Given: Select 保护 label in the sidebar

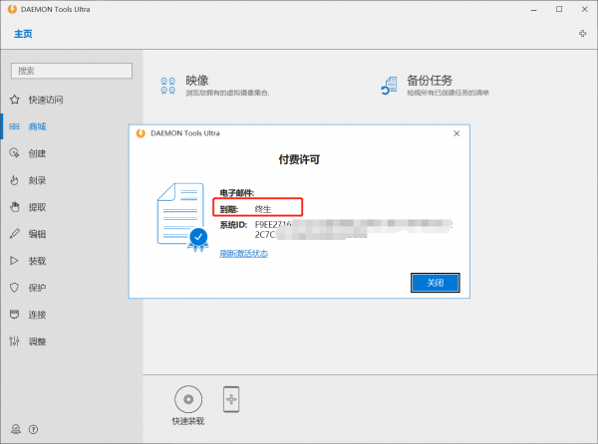Looking at the screenshot, I should [x=38, y=288].
